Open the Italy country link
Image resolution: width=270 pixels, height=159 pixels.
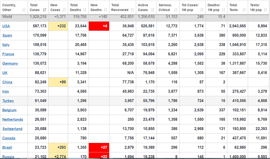(x=6, y=45)
